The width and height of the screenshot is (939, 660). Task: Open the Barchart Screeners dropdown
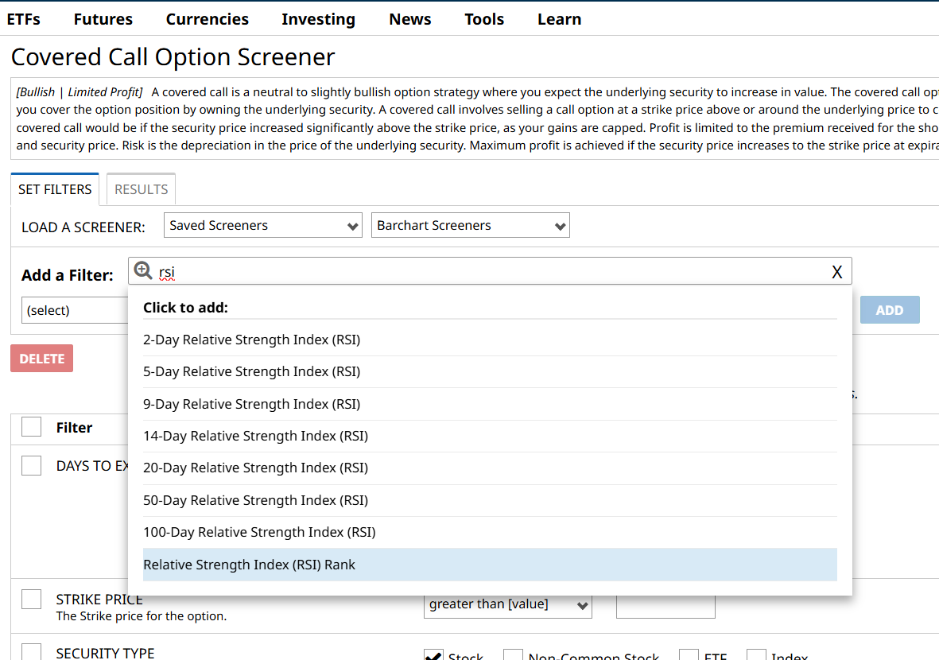point(471,226)
